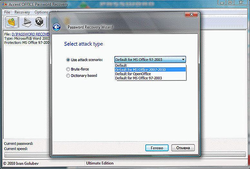
Task: Go back using the wizard's blue arrow
Action: [56, 27]
